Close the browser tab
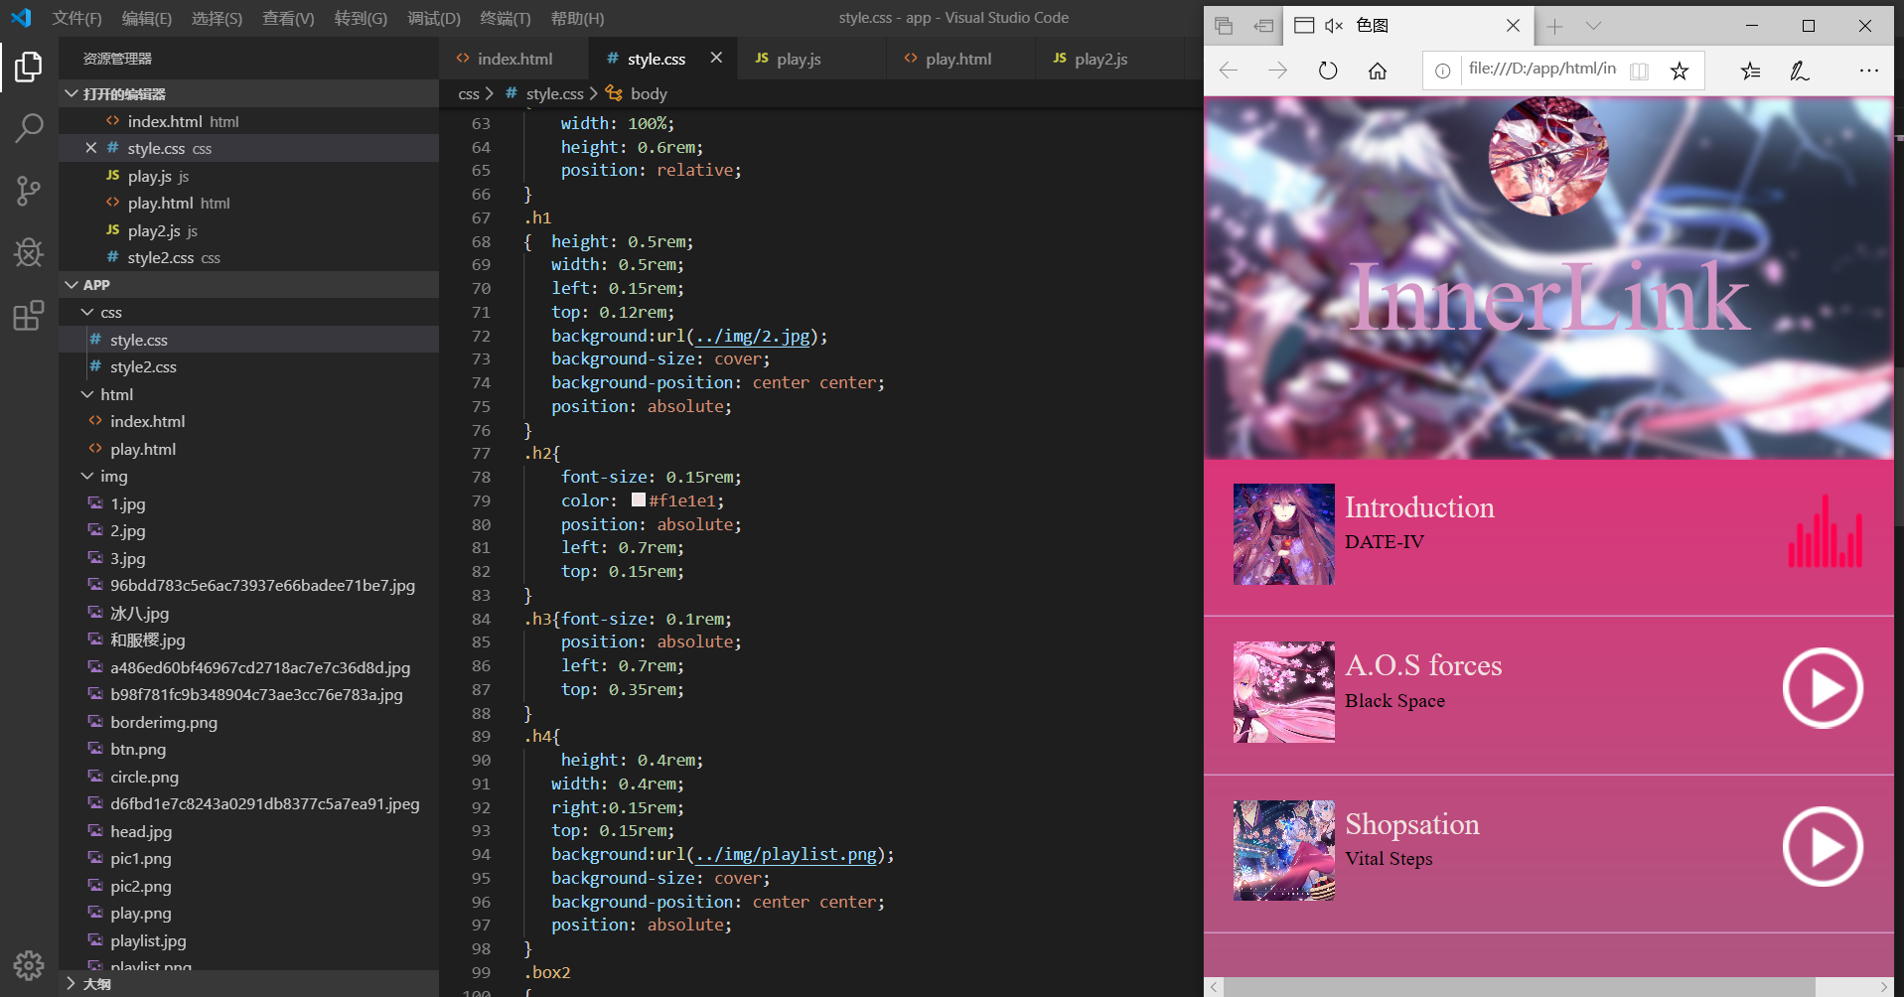 [1513, 26]
